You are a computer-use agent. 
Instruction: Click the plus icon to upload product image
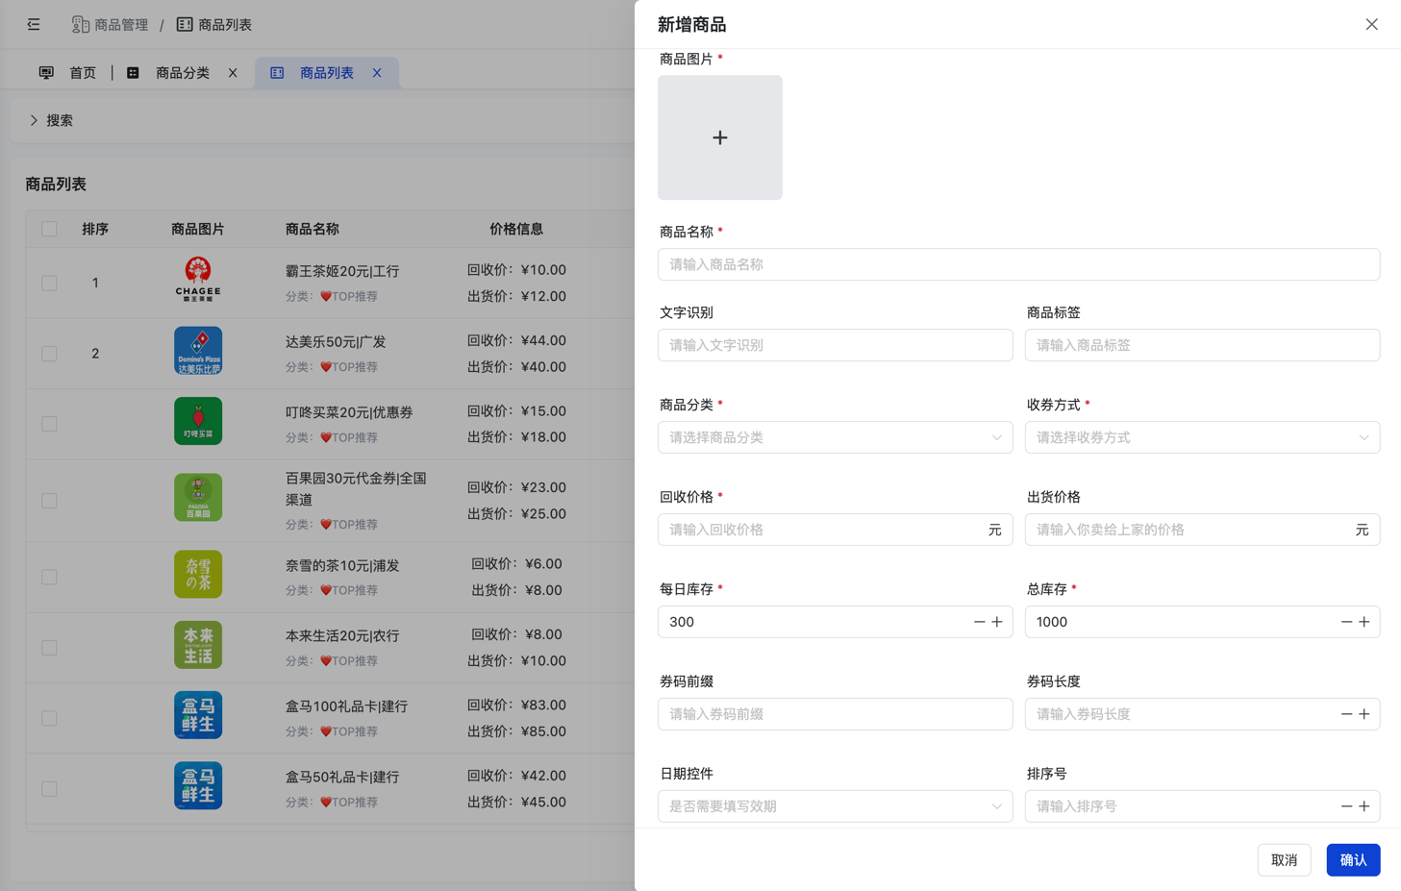[719, 137]
